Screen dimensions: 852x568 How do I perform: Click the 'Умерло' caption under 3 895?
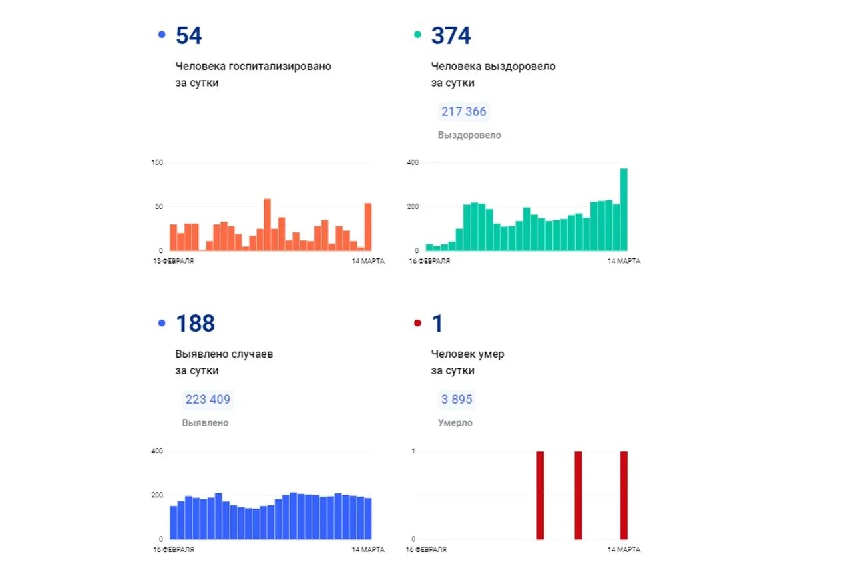pos(455,423)
